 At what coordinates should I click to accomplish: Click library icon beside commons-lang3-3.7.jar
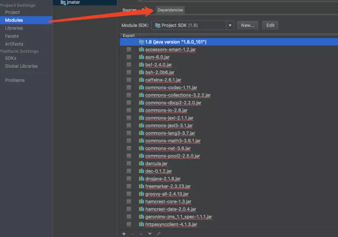point(141,133)
